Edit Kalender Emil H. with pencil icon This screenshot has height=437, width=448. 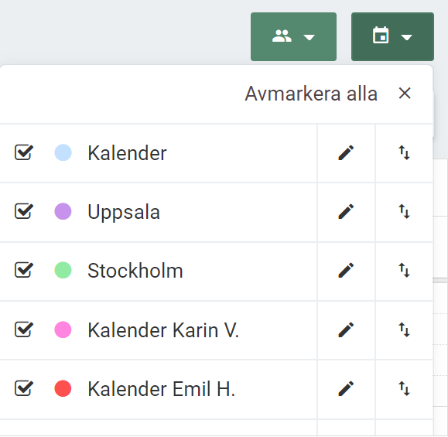click(x=346, y=388)
